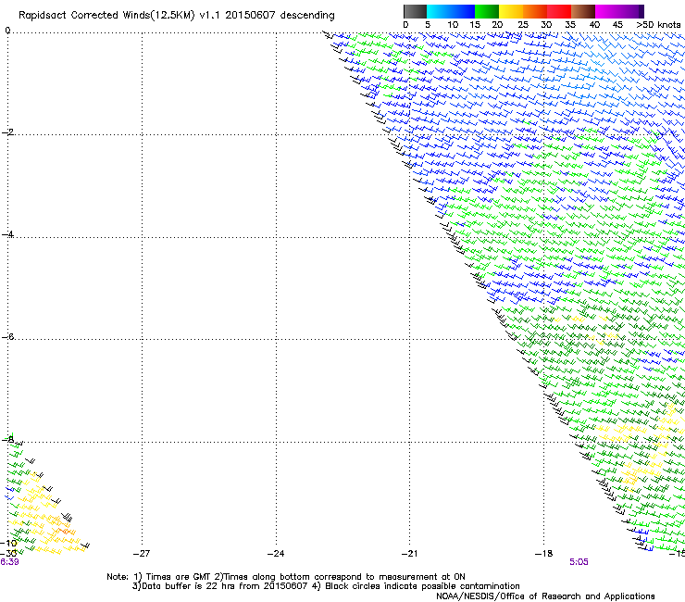Click the '>50 knots' legend label

pos(658,25)
